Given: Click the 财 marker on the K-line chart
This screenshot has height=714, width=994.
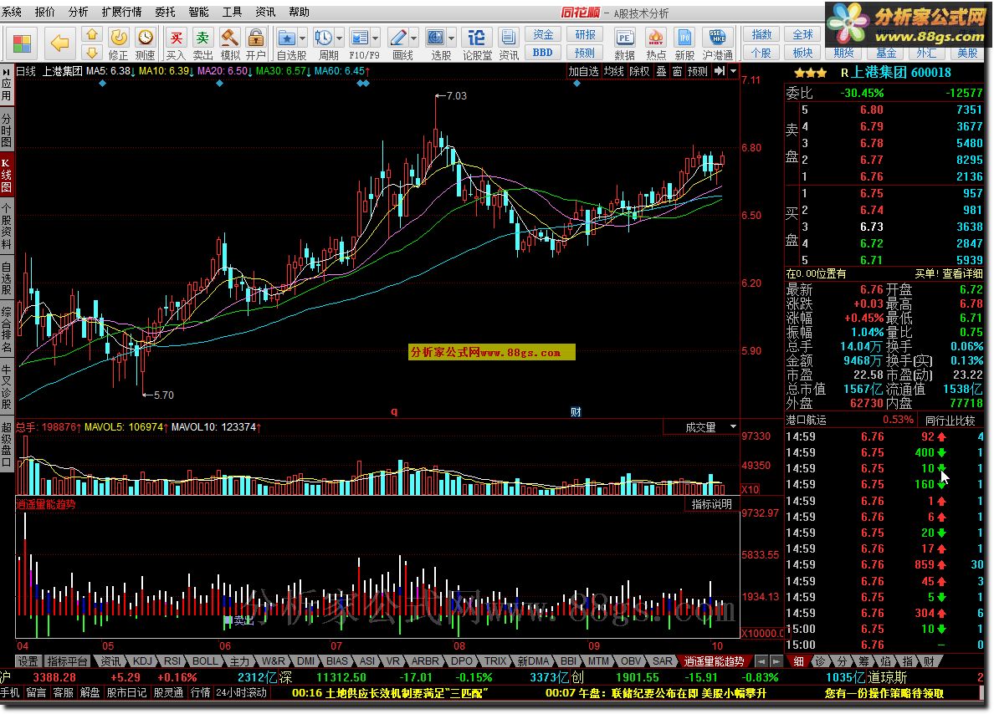Looking at the screenshot, I should [x=576, y=412].
